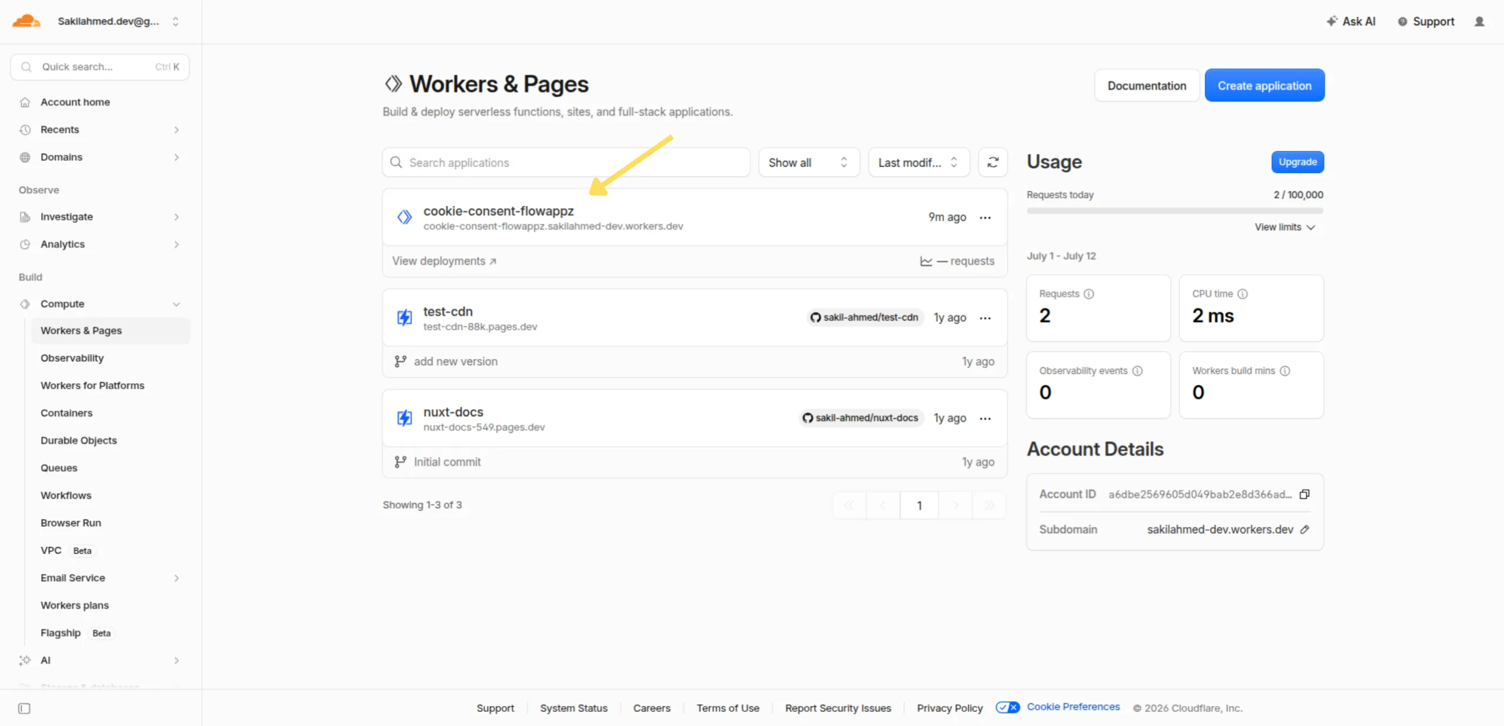Expand the Email Service menu
This screenshot has width=1504, height=726.
[110, 578]
